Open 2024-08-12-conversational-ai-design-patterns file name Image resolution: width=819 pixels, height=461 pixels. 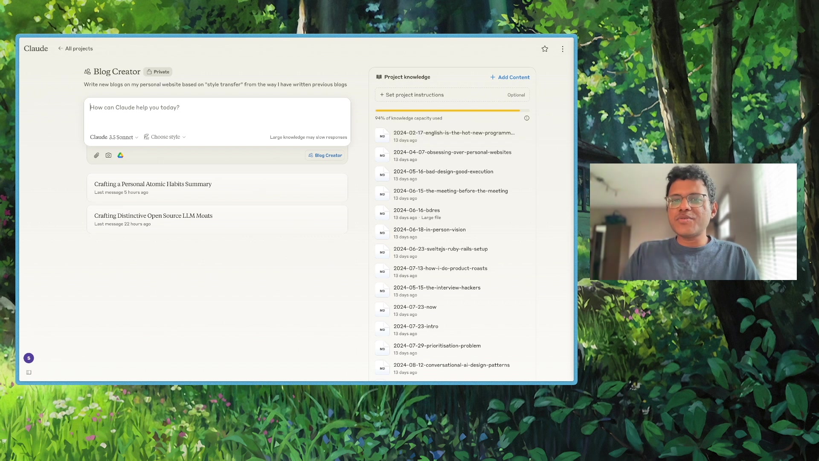451,365
